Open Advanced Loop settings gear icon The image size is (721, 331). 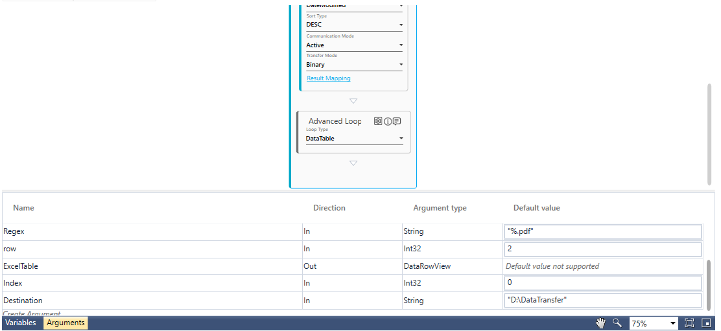[378, 121]
